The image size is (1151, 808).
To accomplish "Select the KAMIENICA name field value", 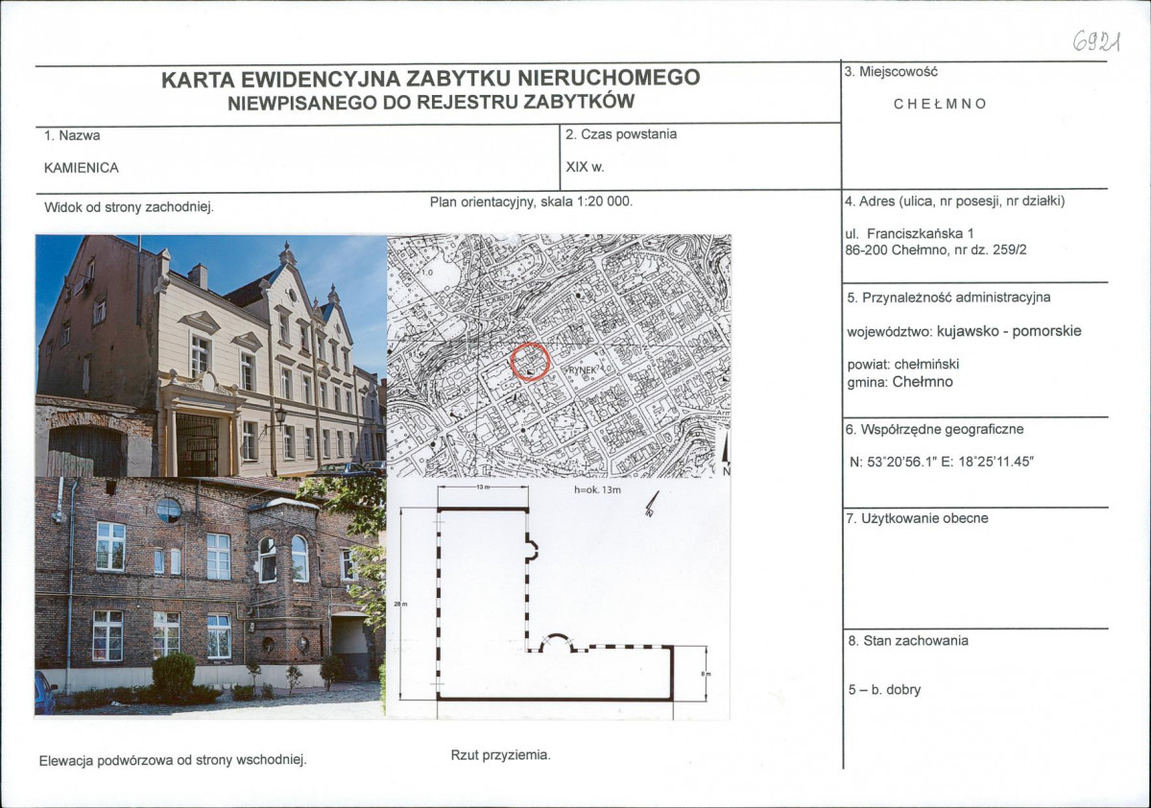I will (x=82, y=167).
